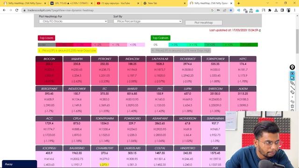Screen dimensions: 299x168
Task: Select the cursor pointer tool
Action: click(x=292, y=78)
